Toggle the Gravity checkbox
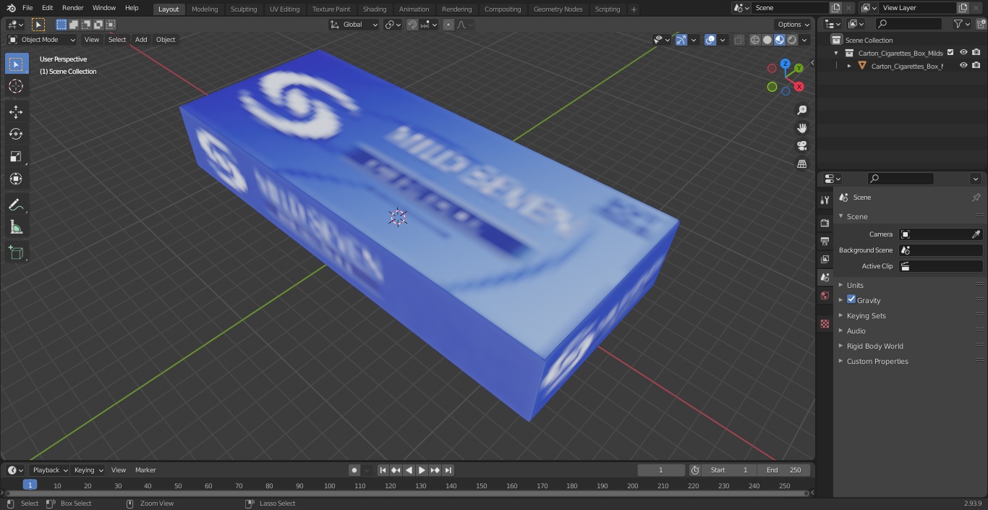The height and width of the screenshot is (510, 988). tap(851, 299)
